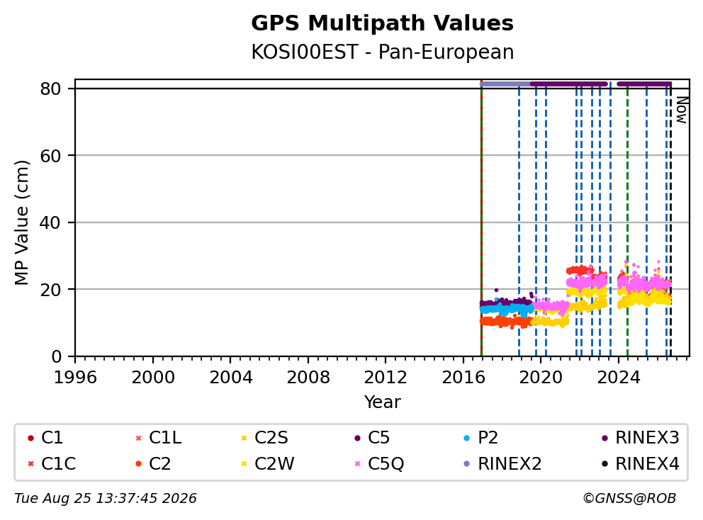703x520 pixels.
Task: Select the C5Q pink legend marker
Action: point(357,464)
